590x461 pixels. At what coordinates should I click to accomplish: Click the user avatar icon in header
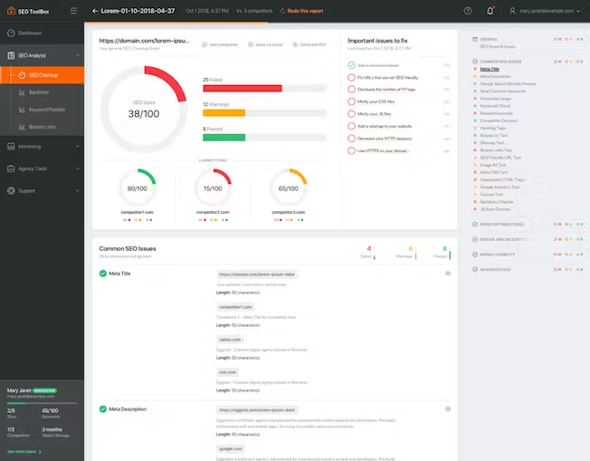click(x=512, y=11)
